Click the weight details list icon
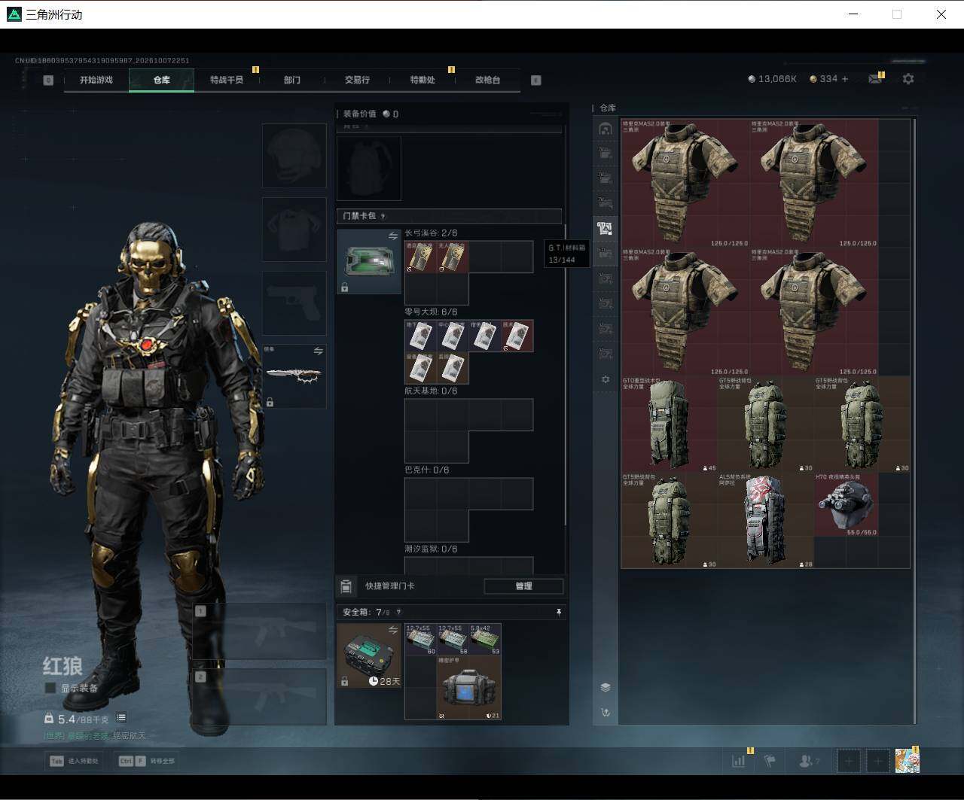This screenshot has width=964, height=800. tap(121, 718)
